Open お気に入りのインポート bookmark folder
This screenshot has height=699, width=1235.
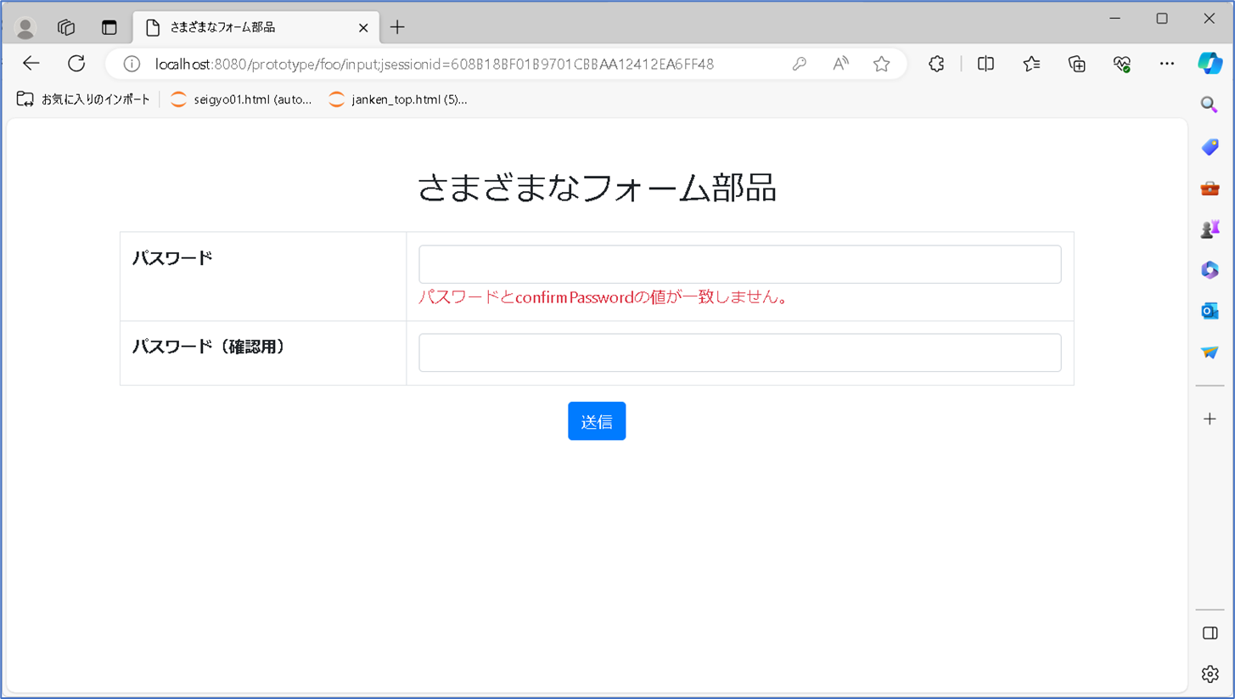pos(83,99)
